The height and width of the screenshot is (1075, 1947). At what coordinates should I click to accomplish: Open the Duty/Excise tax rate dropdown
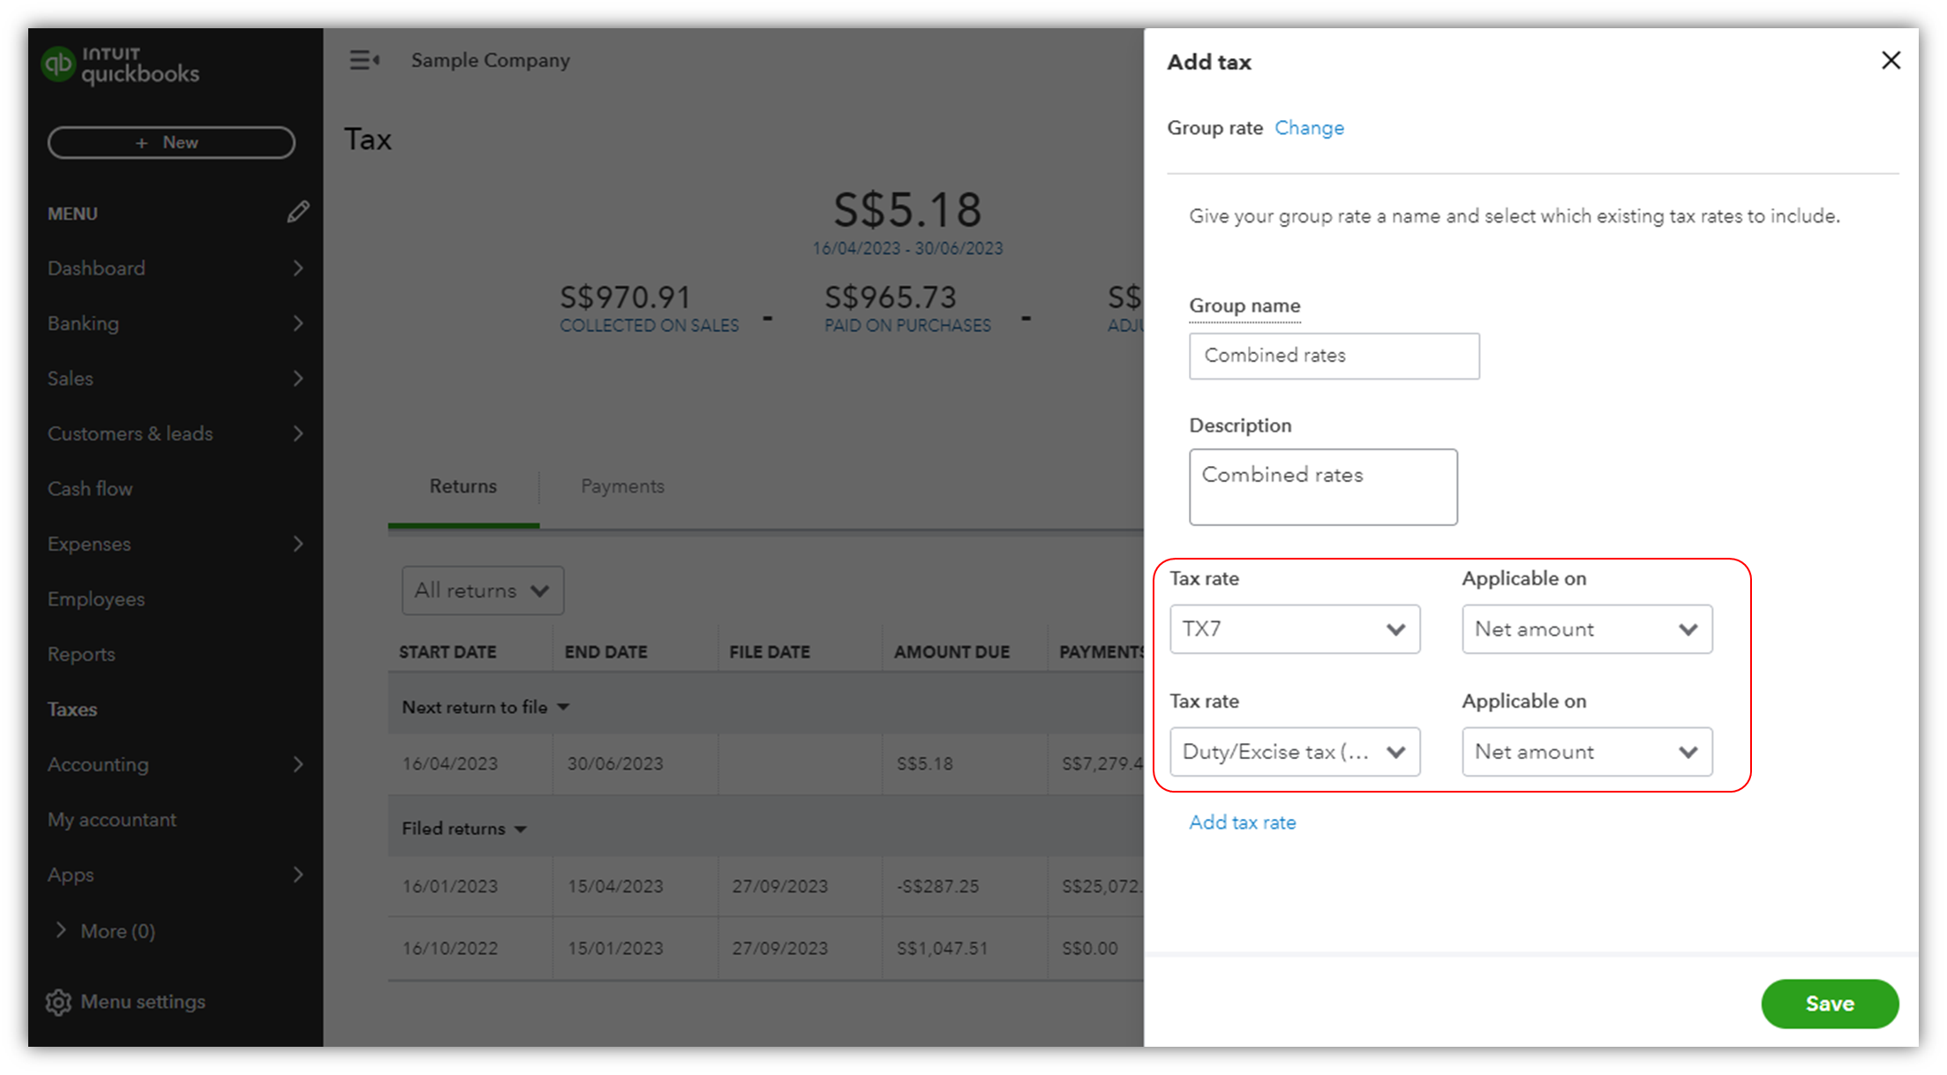[1294, 752]
